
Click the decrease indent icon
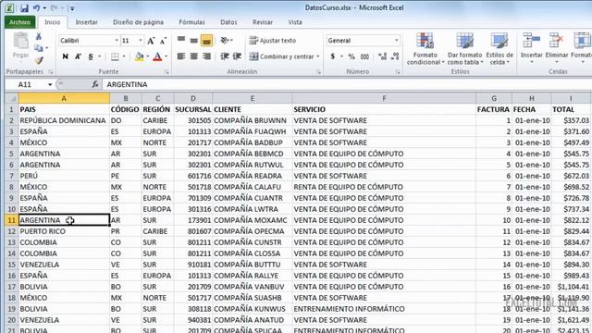click(x=225, y=56)
